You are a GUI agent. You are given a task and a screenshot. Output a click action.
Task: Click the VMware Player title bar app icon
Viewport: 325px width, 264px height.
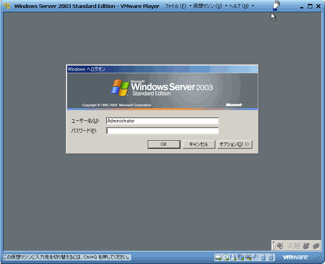tap(7, 6)
